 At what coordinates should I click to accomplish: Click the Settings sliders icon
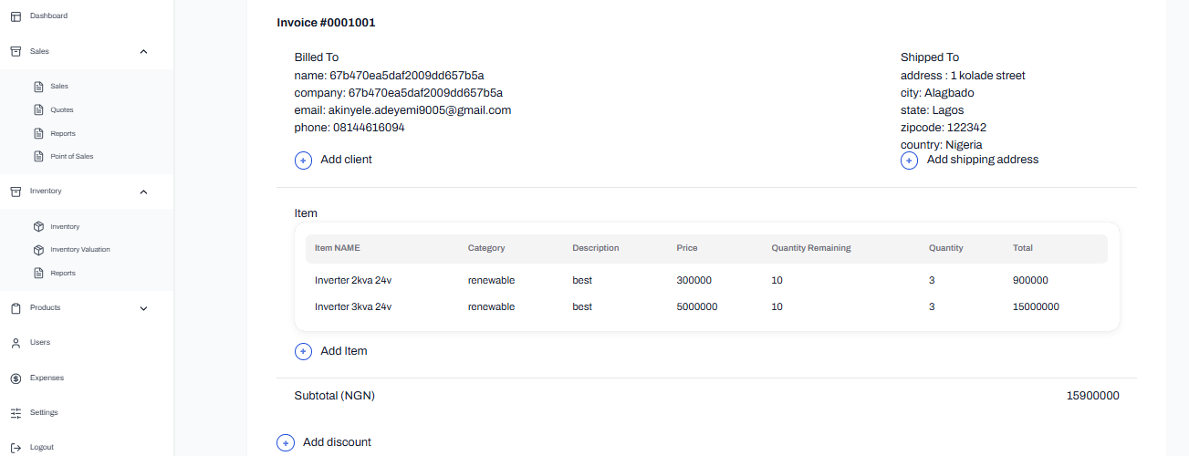coord(16,413)
